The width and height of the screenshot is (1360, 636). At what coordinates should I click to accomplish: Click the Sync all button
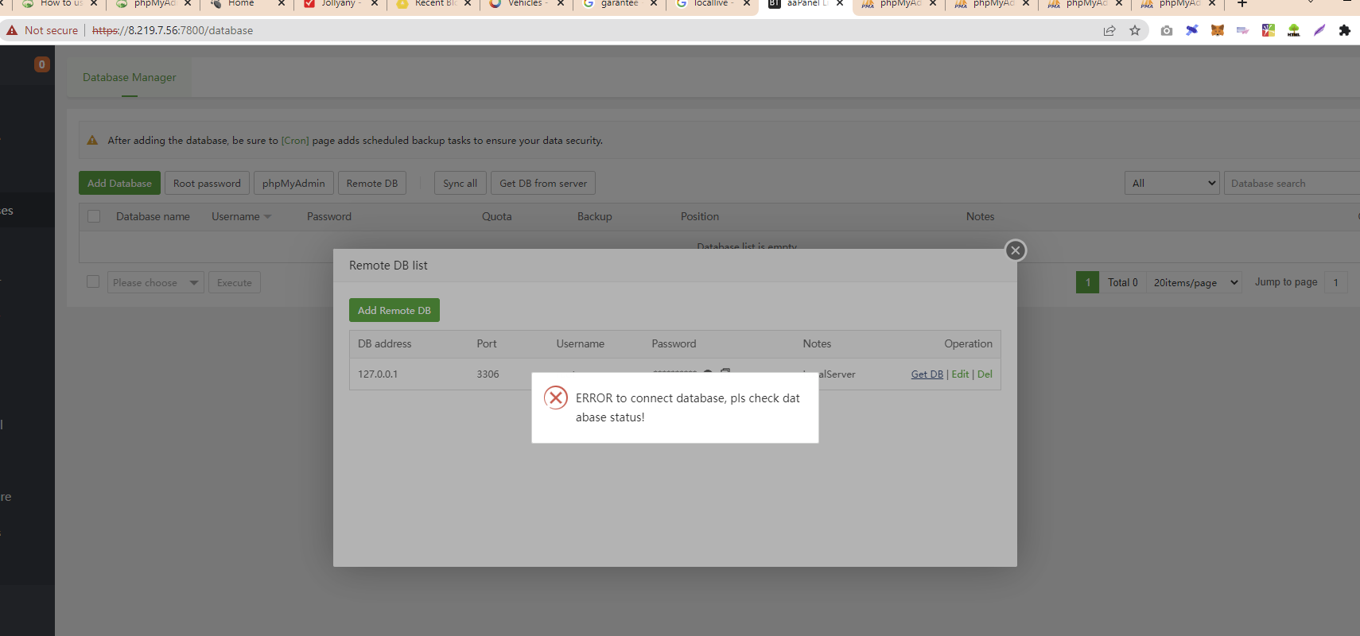point(460,183)
